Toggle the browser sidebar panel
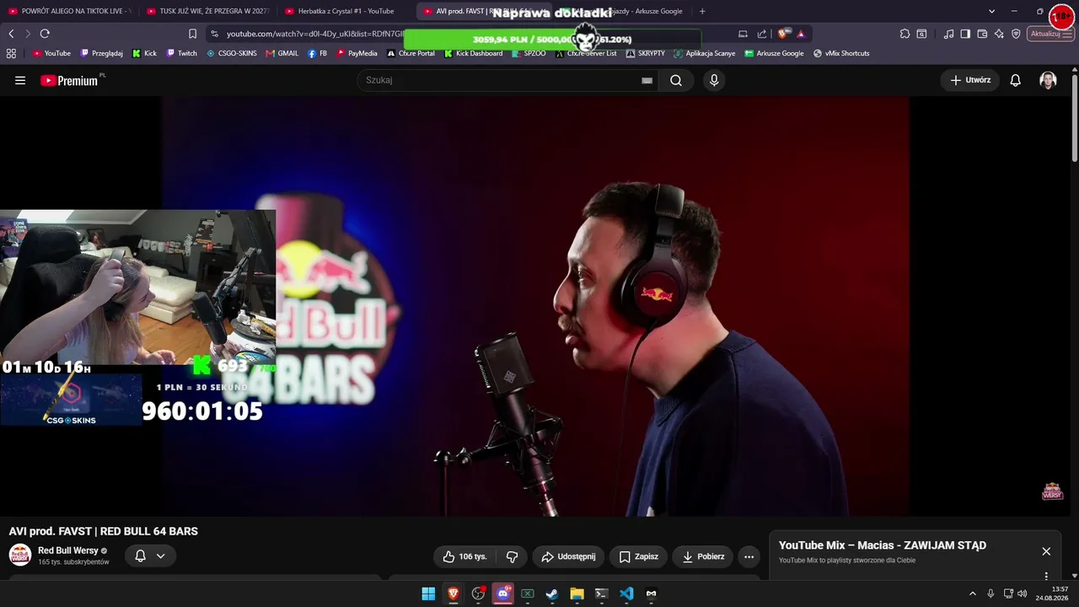 (965, 34)
